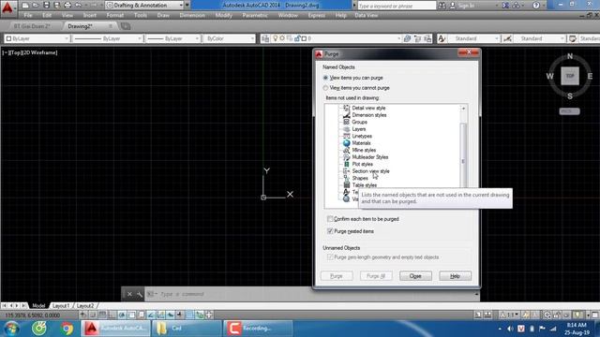Image resolution: width=600 pixels, height=337 pixels.
Task: Open the dimension style Standard dropdown
Action: (x=539, y=38)
